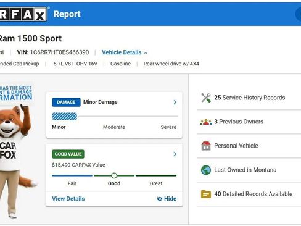Select Personal Vehicle row
The height and width of the screenshot is (226, 301).
tap(249, 146)
